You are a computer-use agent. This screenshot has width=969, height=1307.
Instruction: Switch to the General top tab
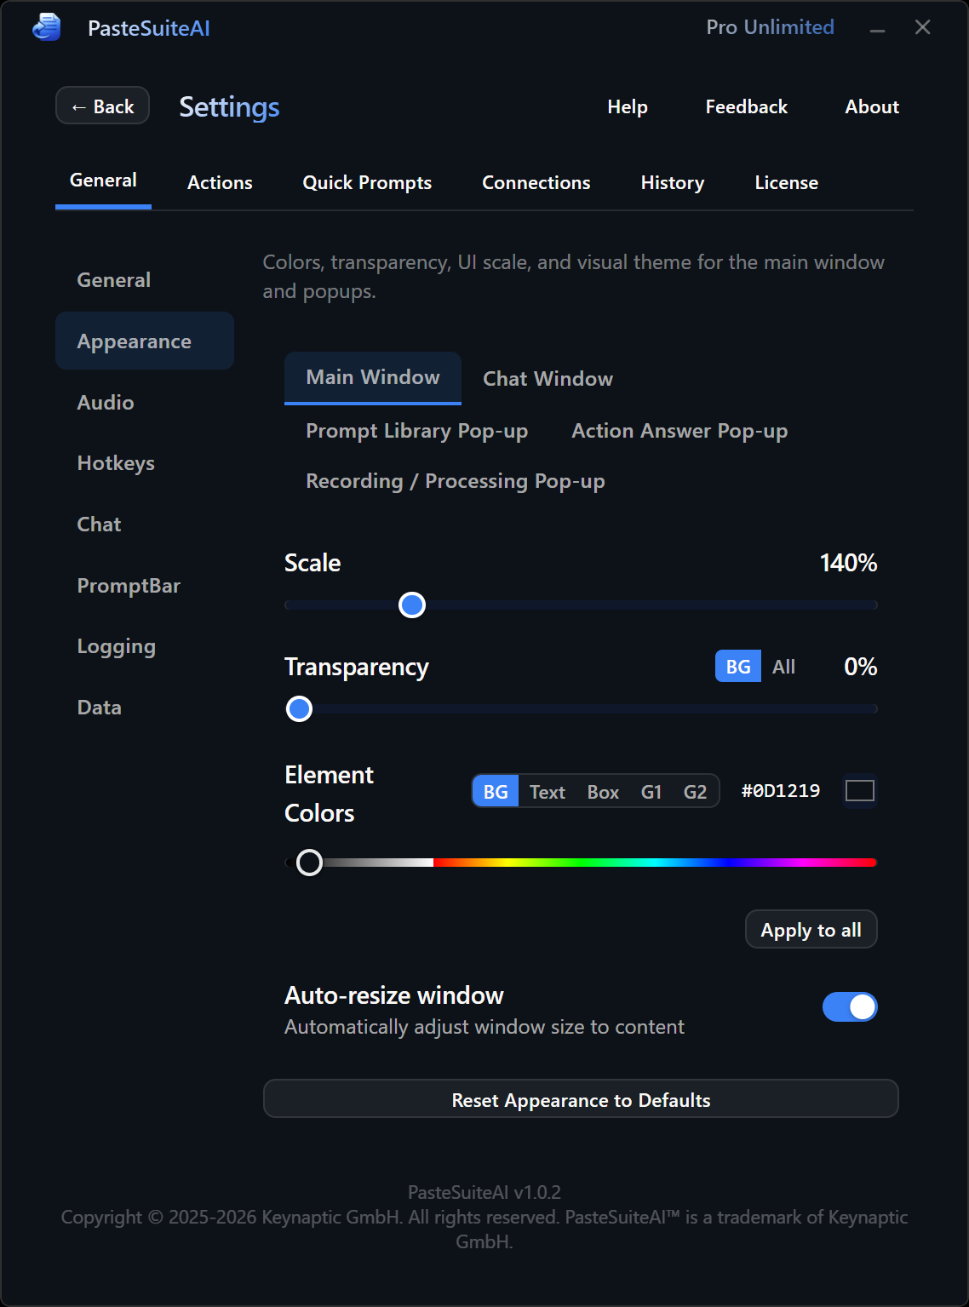[x=103, y=181]
